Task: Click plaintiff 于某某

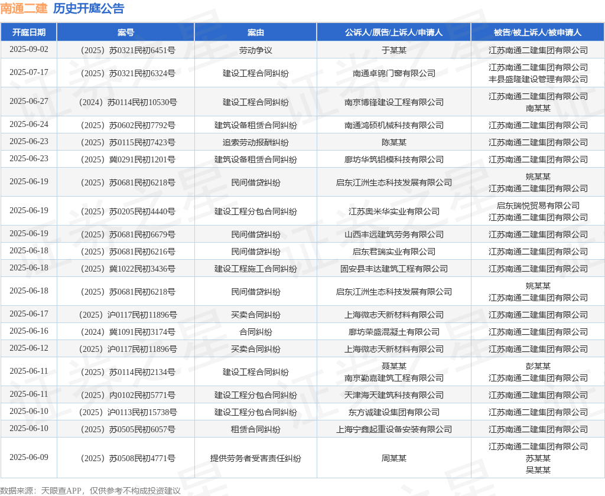Action: pos(394,50)
